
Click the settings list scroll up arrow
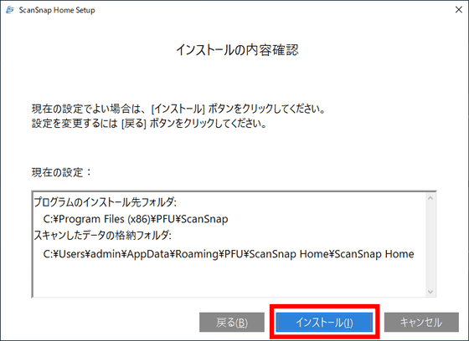(x=430, y=198)
